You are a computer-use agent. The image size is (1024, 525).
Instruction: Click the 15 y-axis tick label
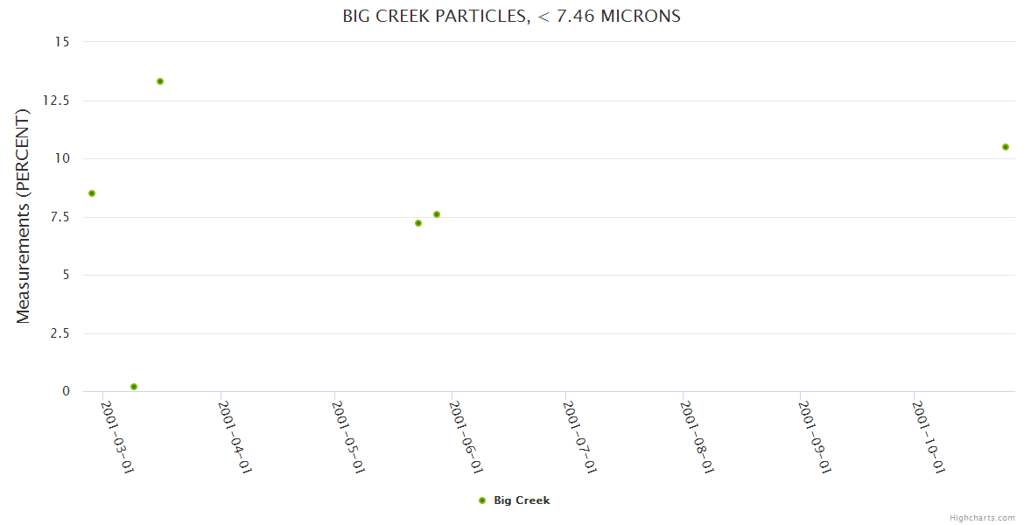click(63, 42)
